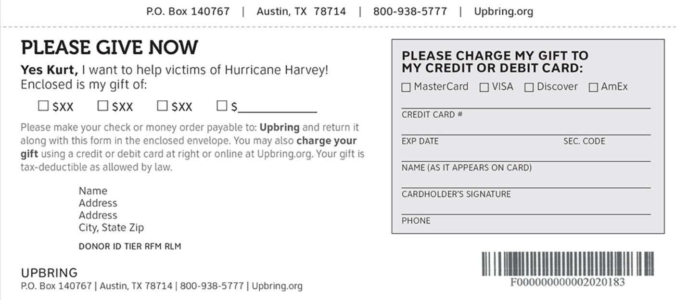Viewport: 676px width, 300px height.
Task: Click the Cardholder's Signature line
Action: (x=526, y=183)
